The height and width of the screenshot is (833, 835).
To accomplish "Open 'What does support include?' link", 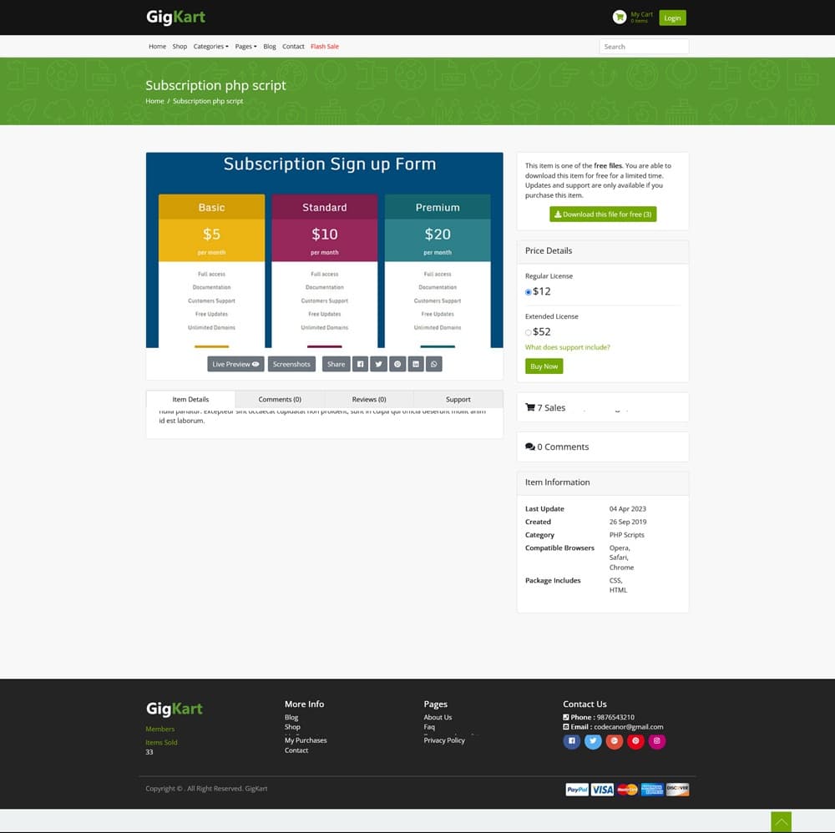I will [567, 347].
